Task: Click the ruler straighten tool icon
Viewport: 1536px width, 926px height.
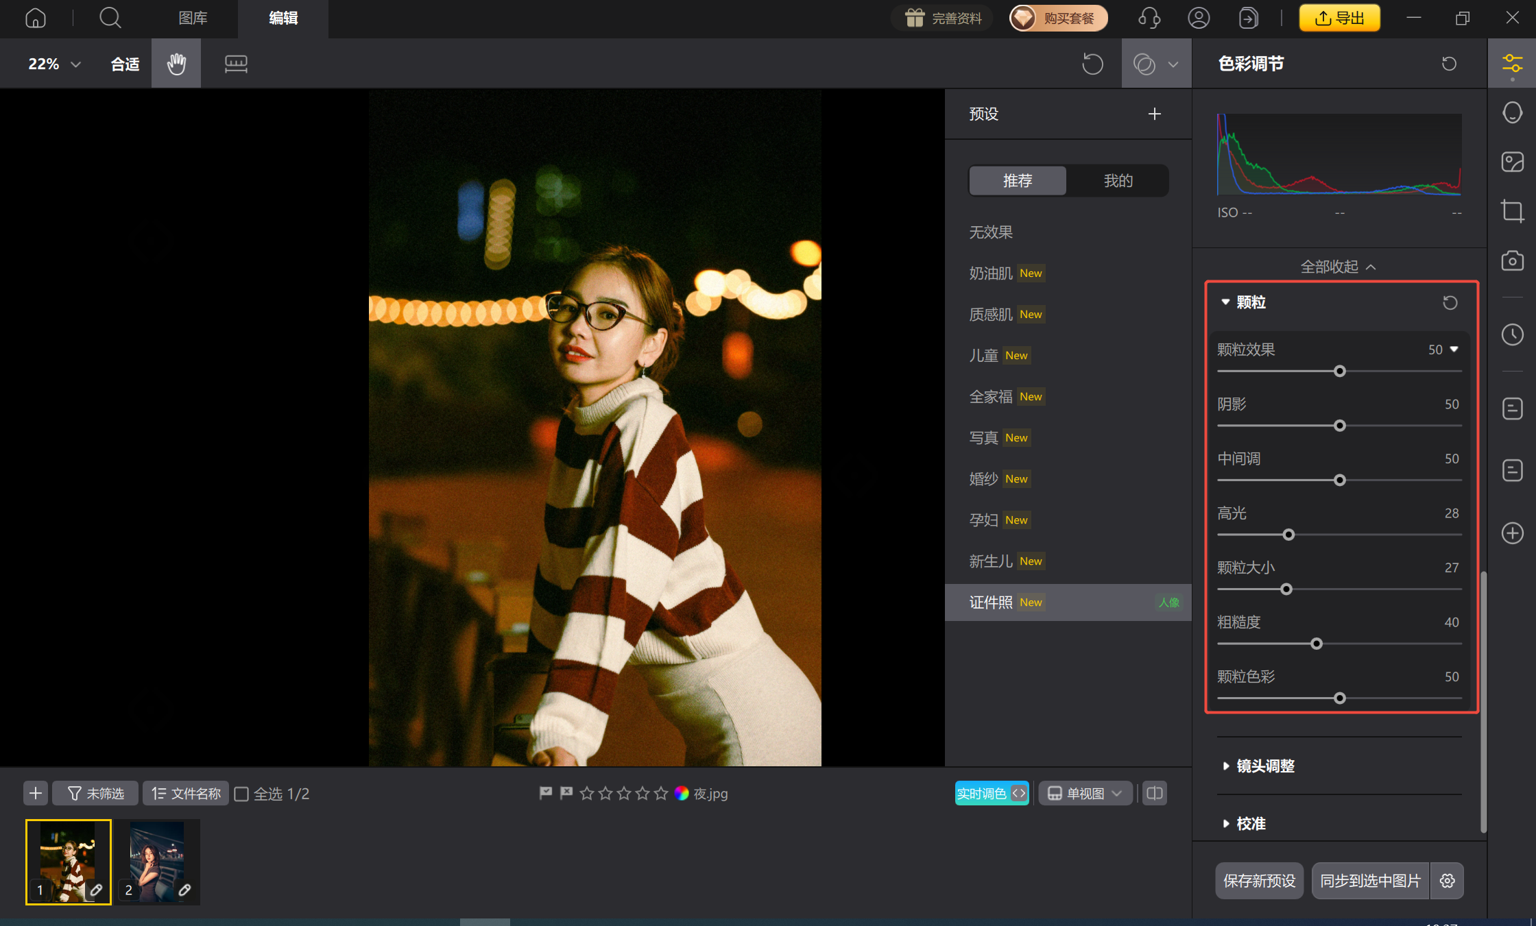Action: click(236, 64)
